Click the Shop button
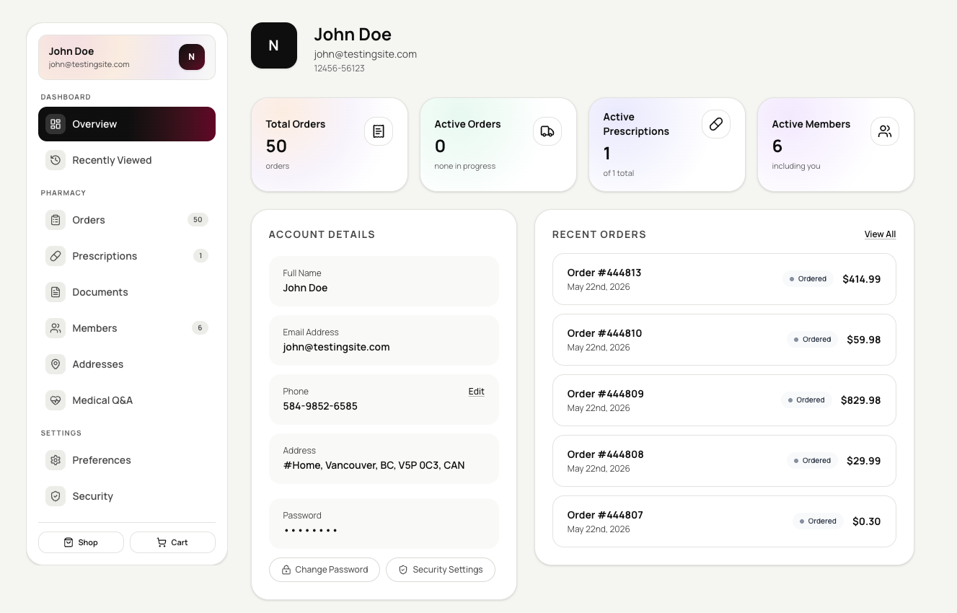The height and width of the screenshot is (613, 957). pos(81,542)
